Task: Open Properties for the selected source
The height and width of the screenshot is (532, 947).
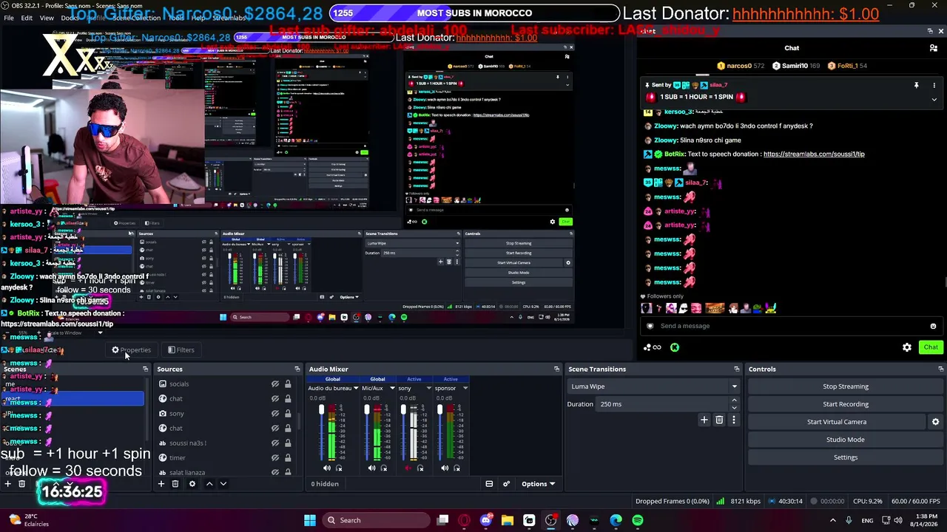Action: click(x=131, y=350)
